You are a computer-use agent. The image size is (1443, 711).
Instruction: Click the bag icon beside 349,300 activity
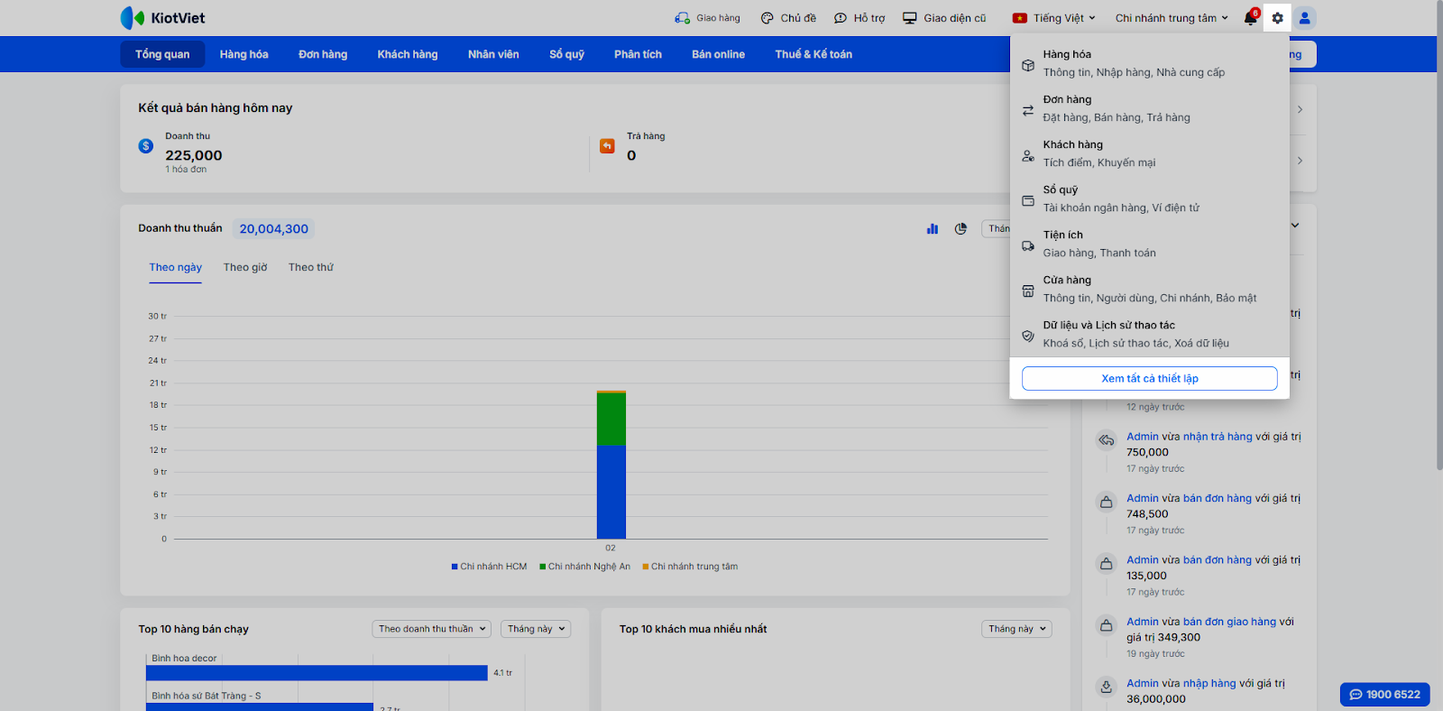[x=1106, y=625]
